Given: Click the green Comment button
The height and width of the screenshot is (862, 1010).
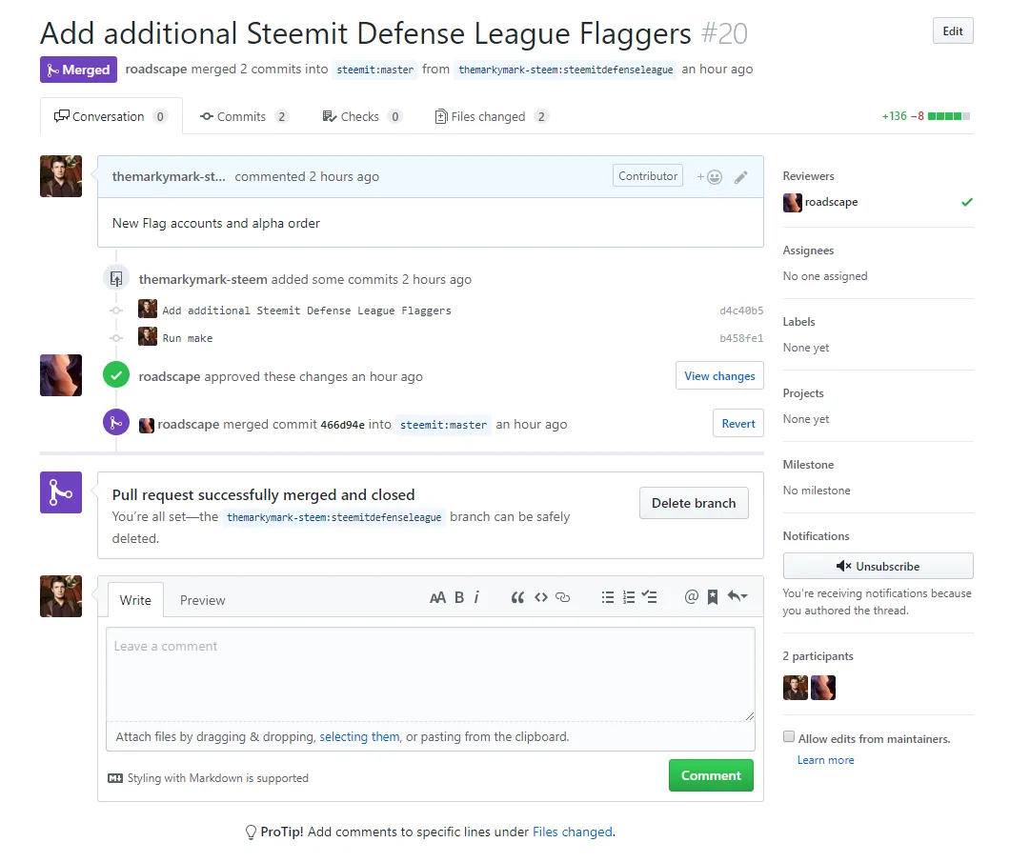Looking at the screenshot, I should coord(711,775).
